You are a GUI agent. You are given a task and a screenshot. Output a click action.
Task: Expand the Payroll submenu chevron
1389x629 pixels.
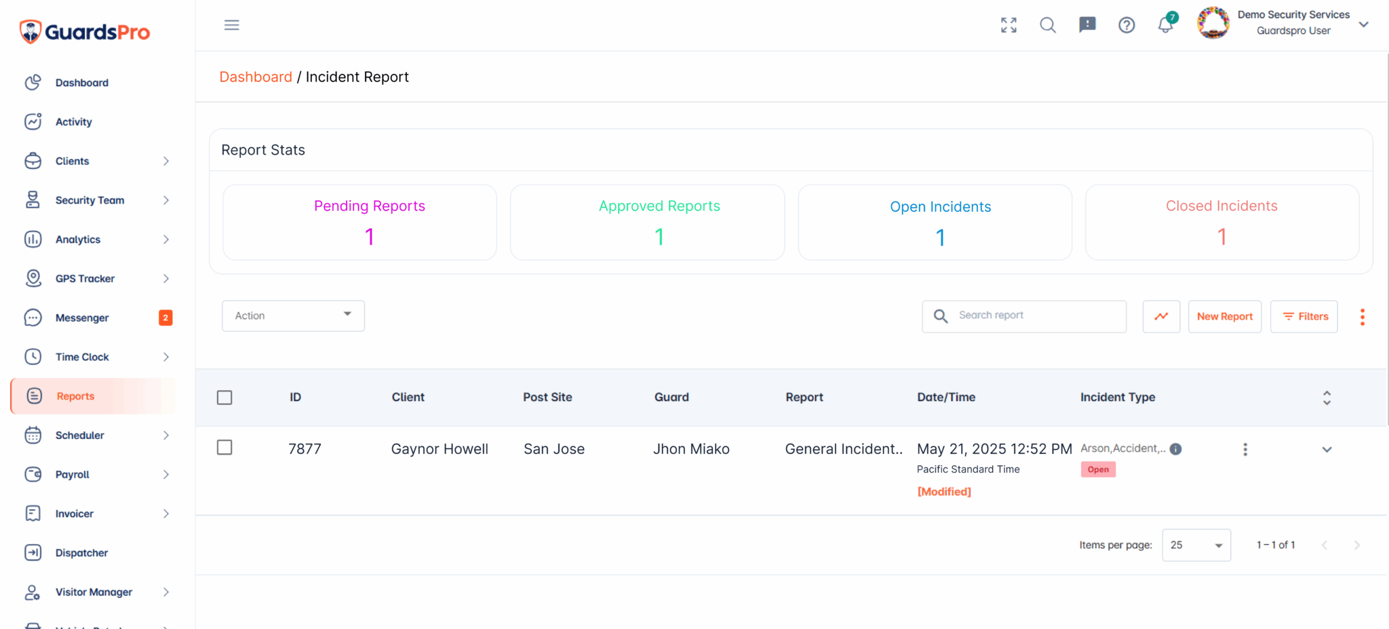[166, 474]
